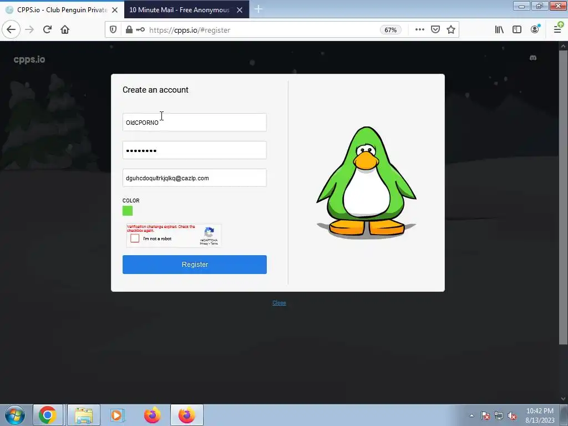Launch Chrome from the taskbar
568x426 pixels.
point(48,415)
